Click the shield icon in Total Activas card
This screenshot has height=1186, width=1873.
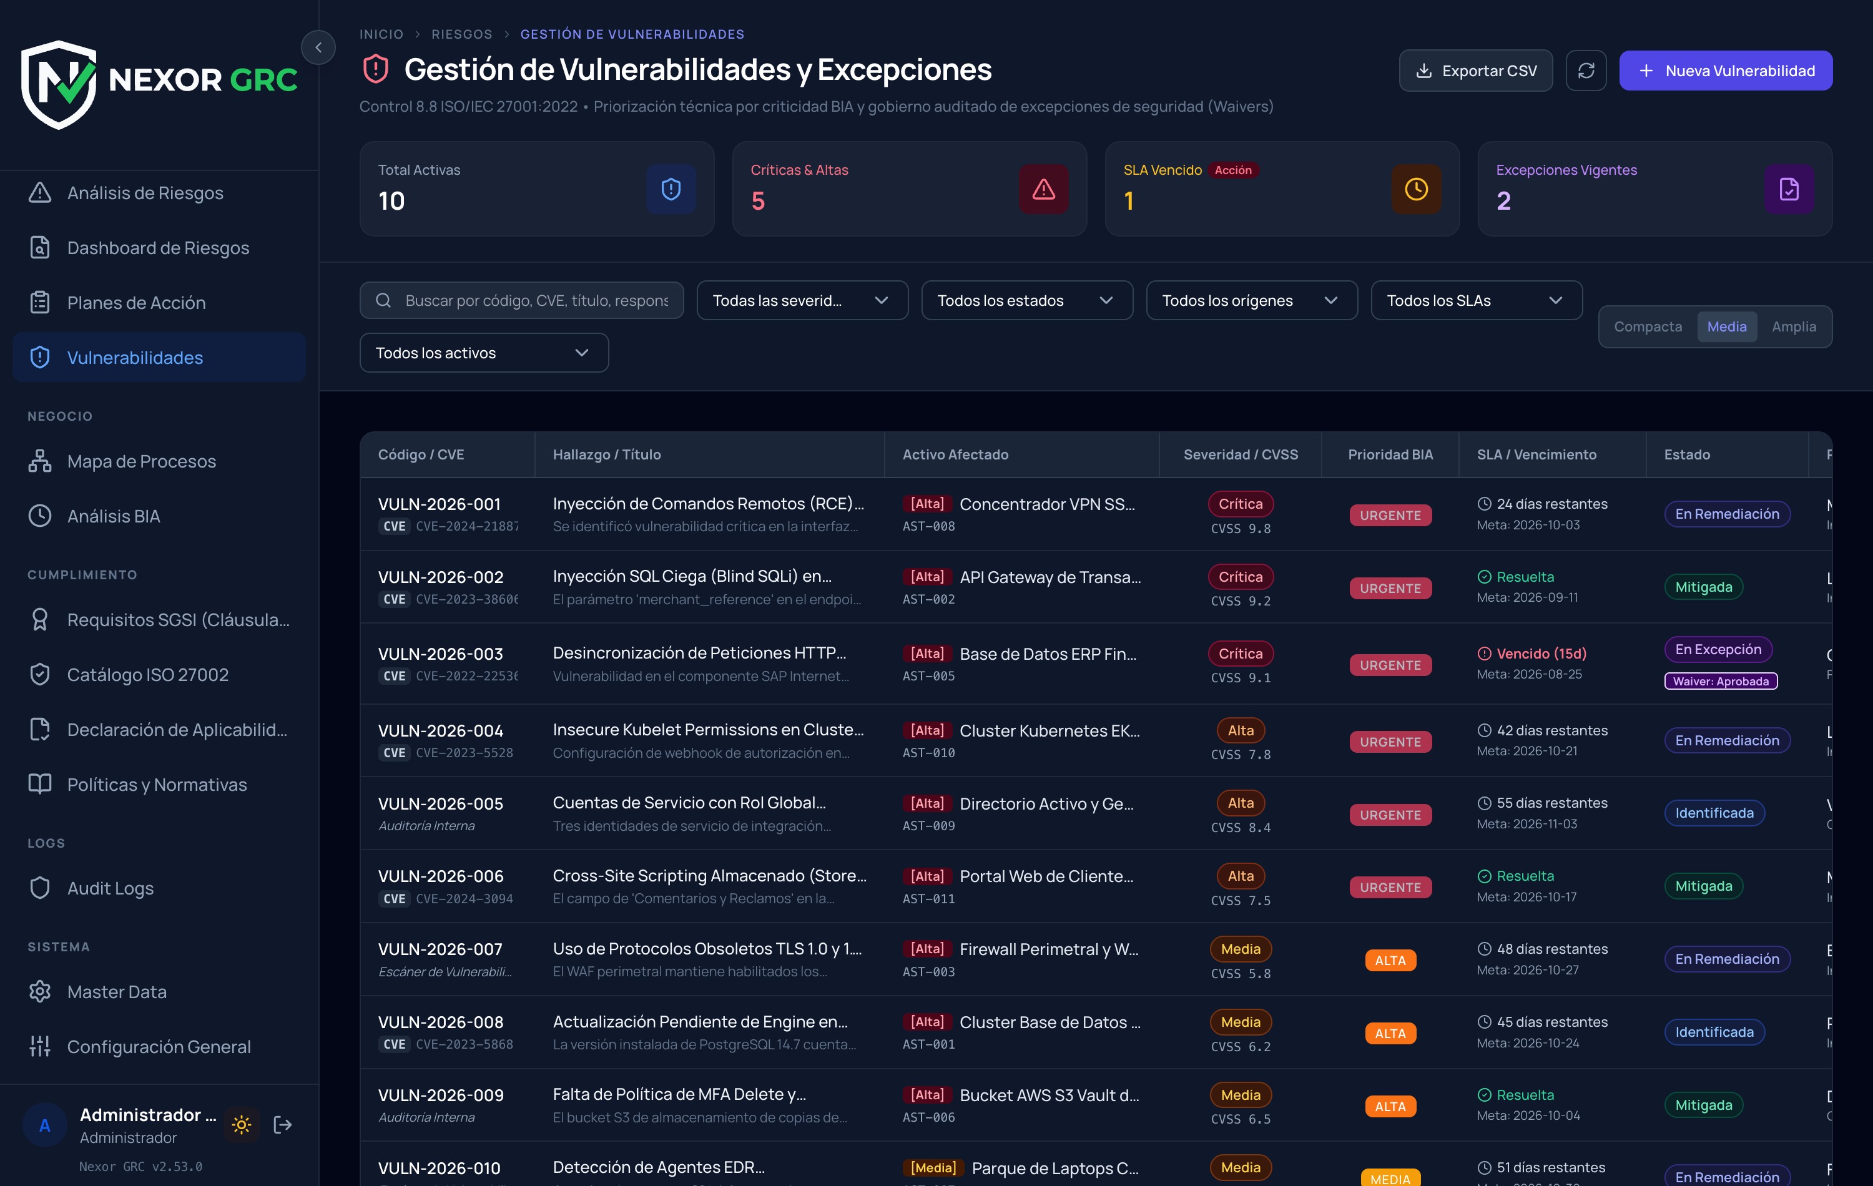[671, 189]
